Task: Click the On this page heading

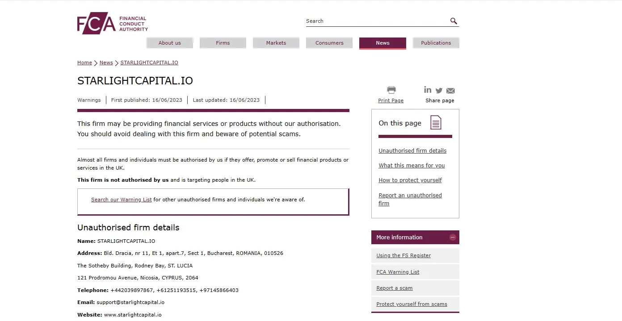Action: coord(400,123)
